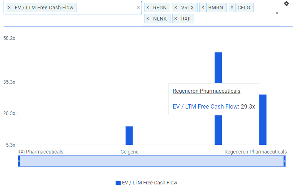298x188 pixels.
Task: Clear all tickers from company selector
Action: tap(277, 13)
